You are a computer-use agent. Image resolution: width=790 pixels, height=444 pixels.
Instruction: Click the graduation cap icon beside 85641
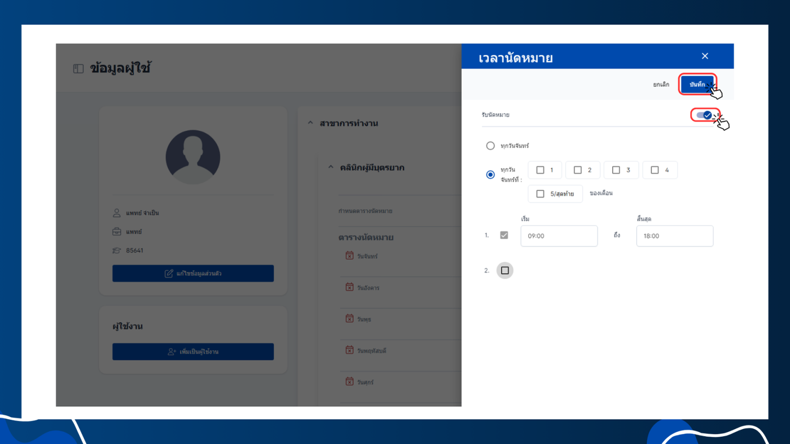(x=117, y=250)
